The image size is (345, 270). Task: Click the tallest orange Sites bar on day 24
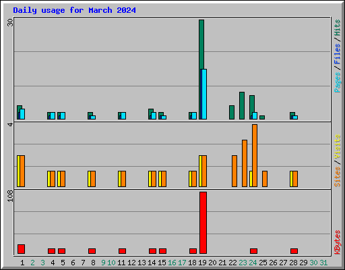(x=255, y=155)
